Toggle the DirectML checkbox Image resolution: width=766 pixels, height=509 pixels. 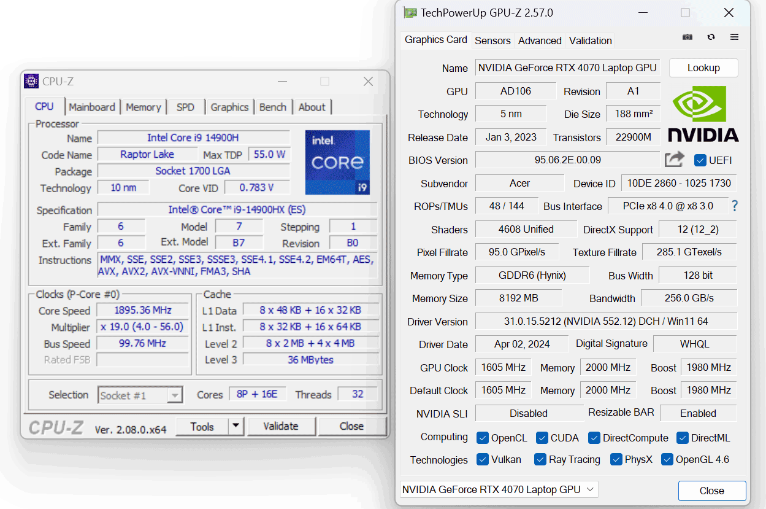(x=682, y=438)
